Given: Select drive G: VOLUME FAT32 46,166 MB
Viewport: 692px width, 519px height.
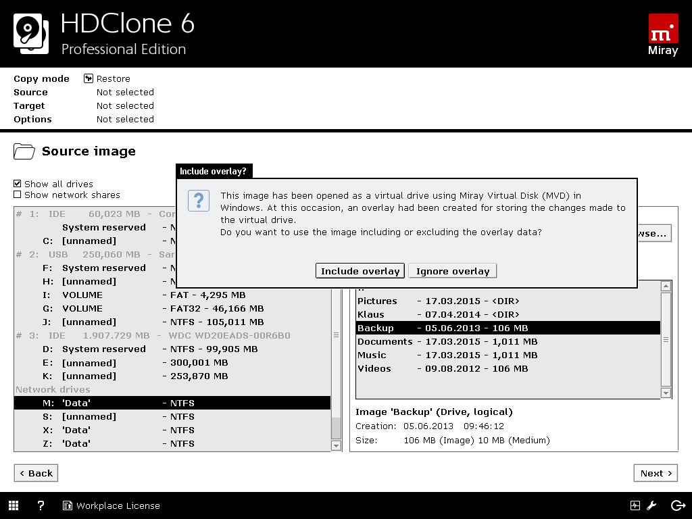Looking at the screenshot, I should 172,308.
